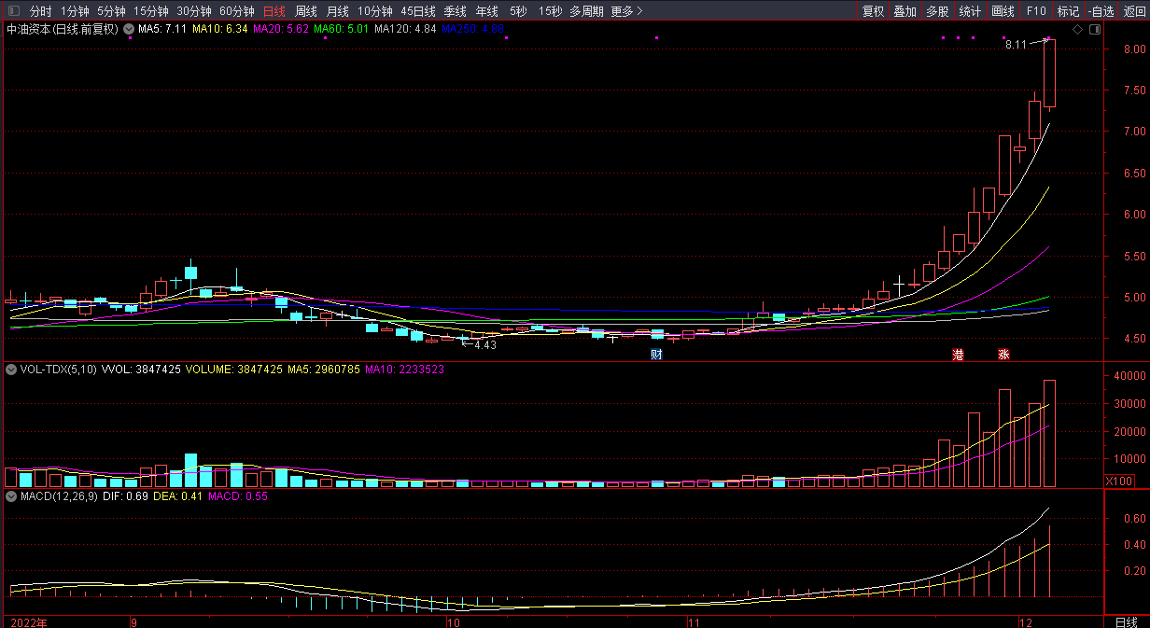Toggle 复权 price adjustment
The height and width of the screenshot is (628, 1150).
tap(873, 11)
